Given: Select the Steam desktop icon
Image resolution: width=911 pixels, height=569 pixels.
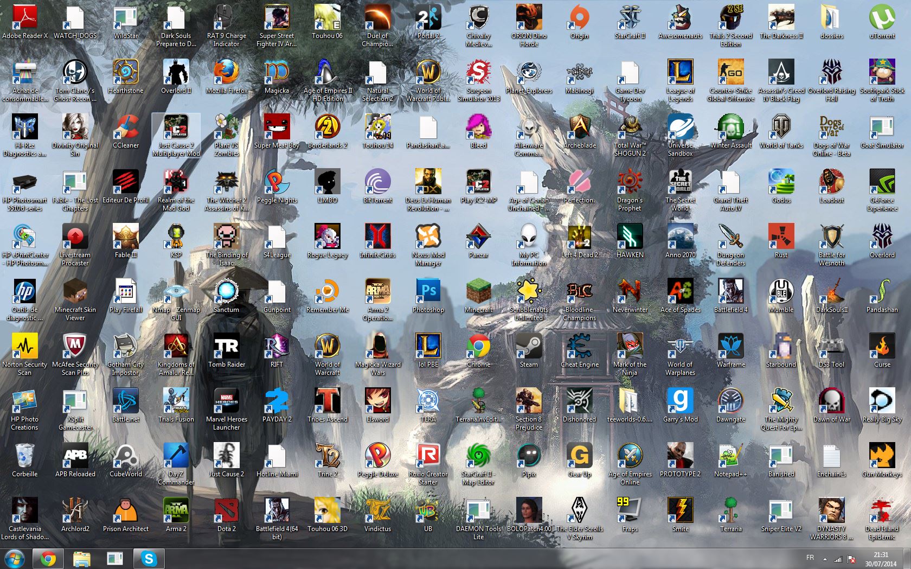Looking at the screenshot, I should point(529,350).
